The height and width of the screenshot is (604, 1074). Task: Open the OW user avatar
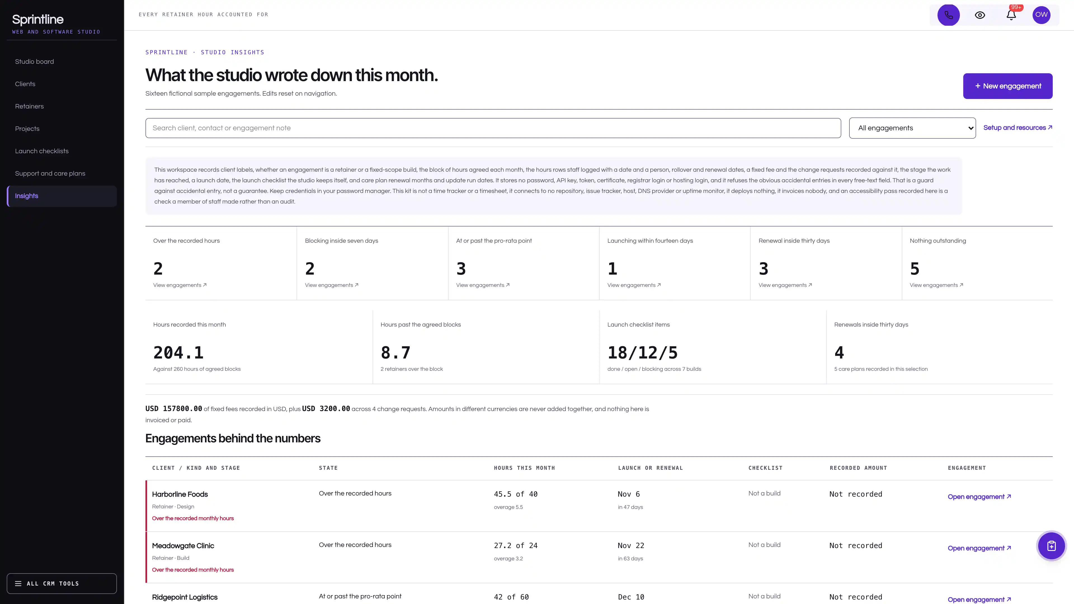(x=1042, y=15)
